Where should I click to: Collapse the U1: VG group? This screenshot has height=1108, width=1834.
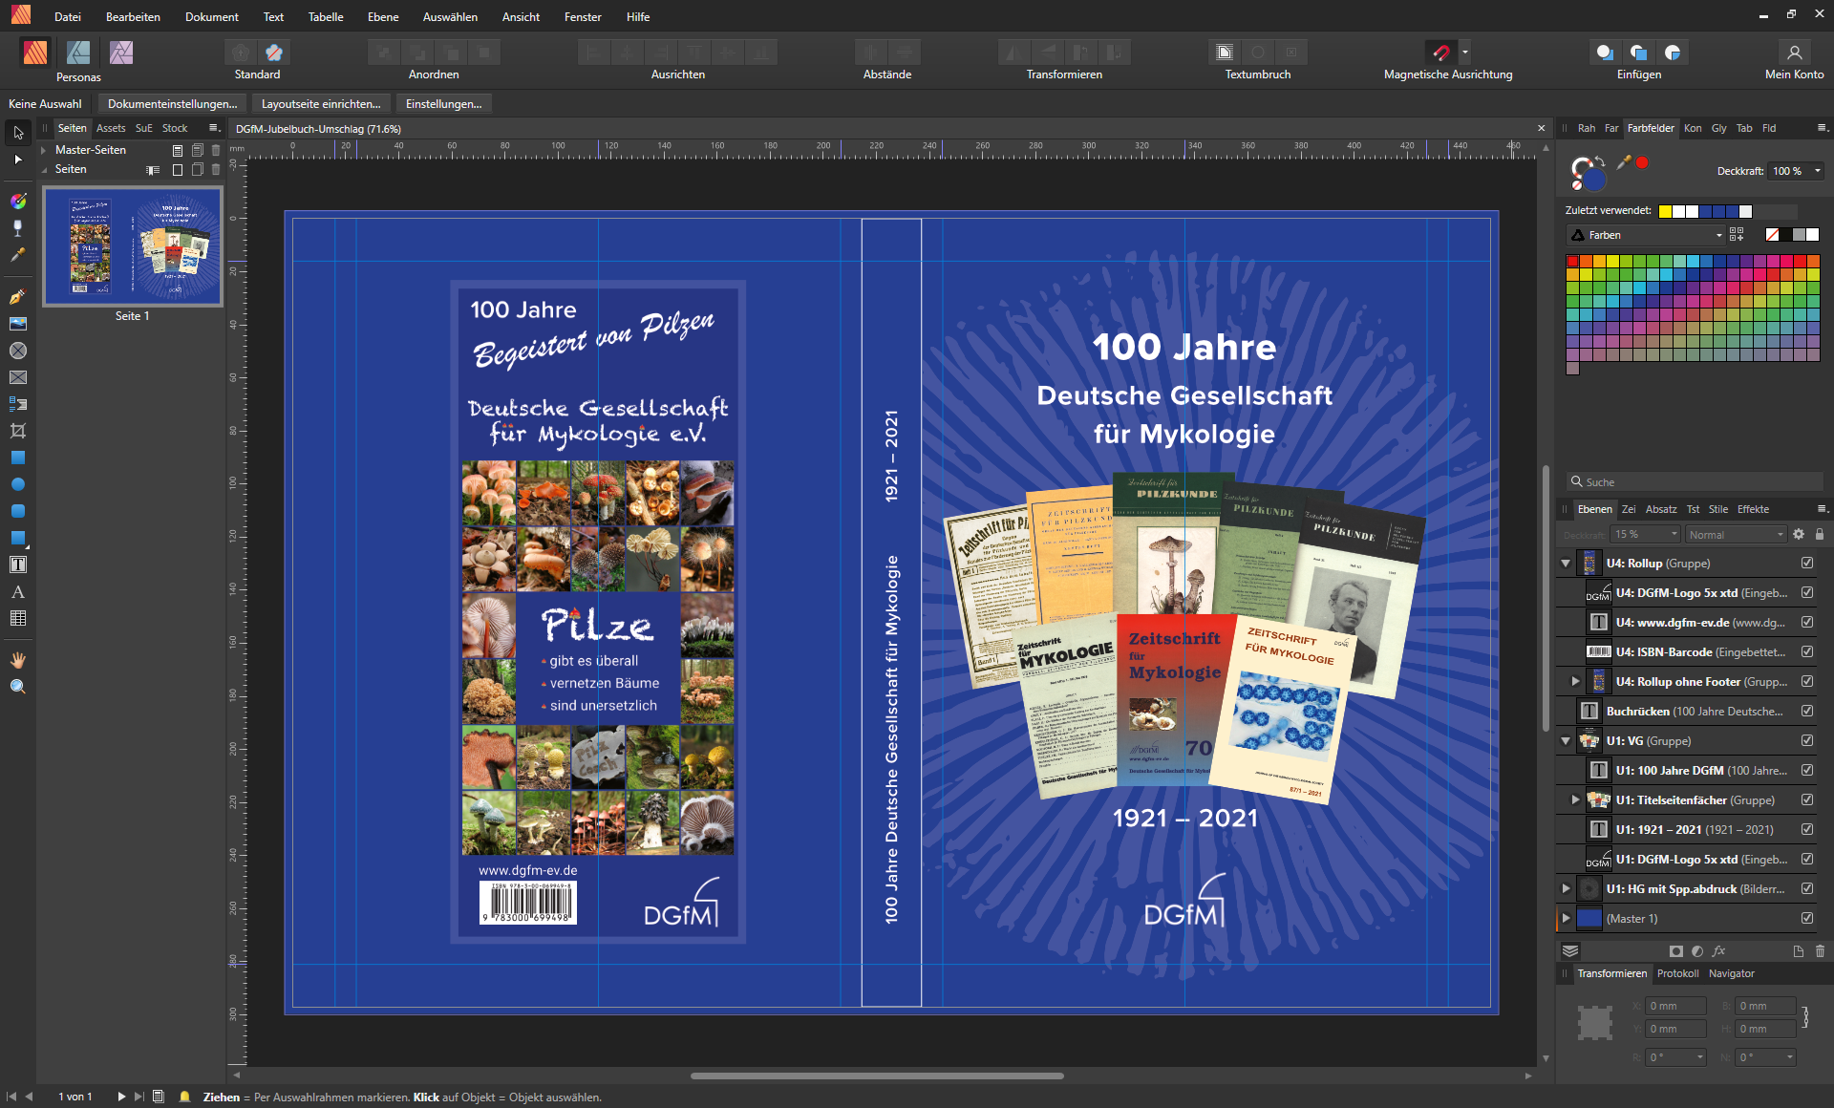tap(1566, 741)
